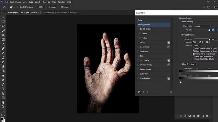Enable the Stroke style checkbox
The height and width of the screenshot is (122, 218).
point(138,42)
